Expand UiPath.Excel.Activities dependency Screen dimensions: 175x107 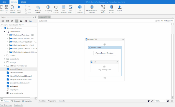pyautogui.click(x=7, y=35)
